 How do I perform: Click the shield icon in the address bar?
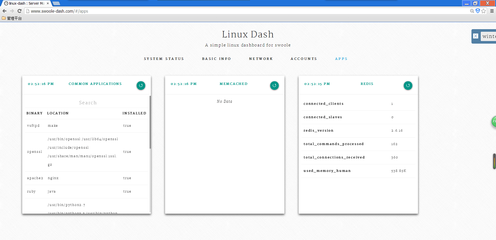(477, 11)
